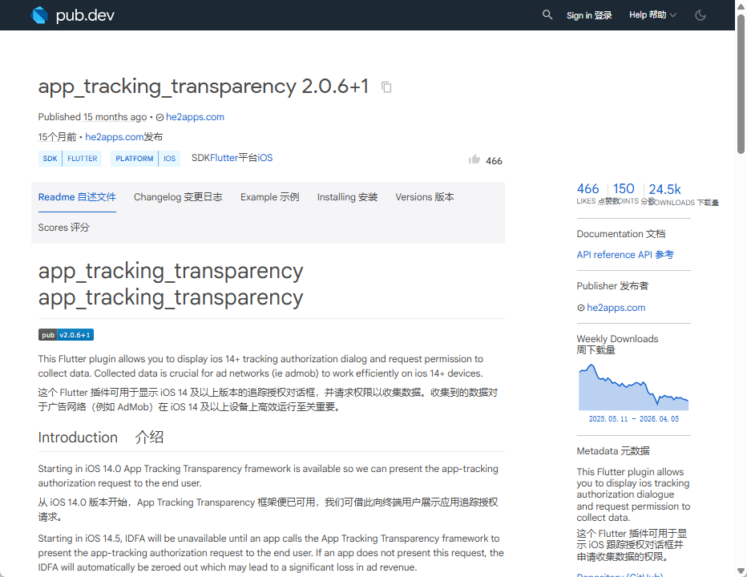Click the IOS tag

coord(170,159)
